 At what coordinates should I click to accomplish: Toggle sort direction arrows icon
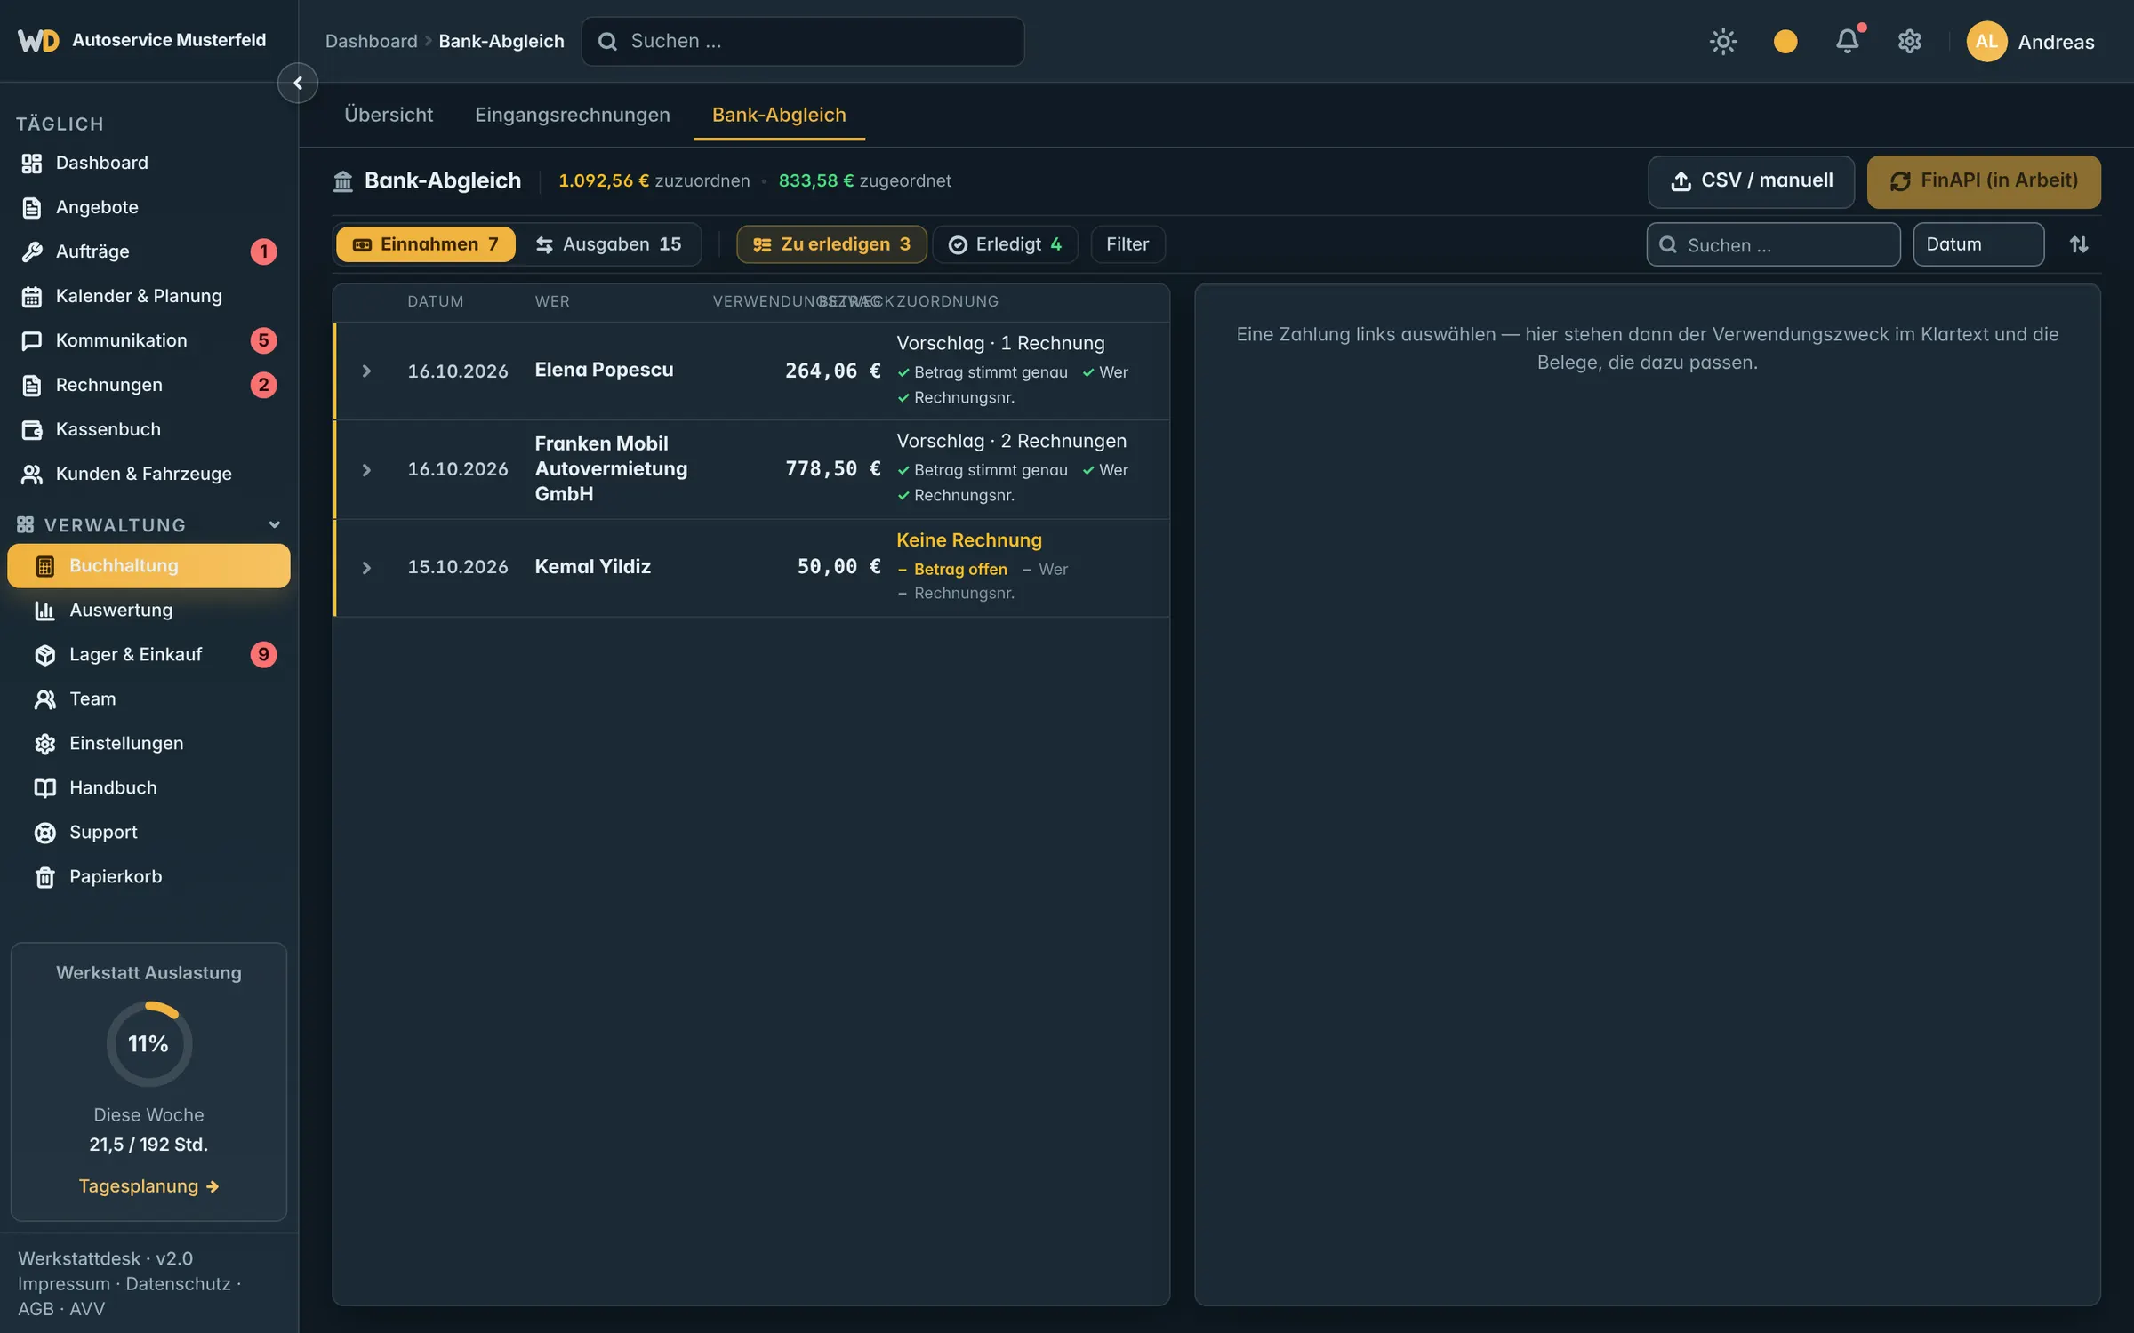pos(2079,244)
